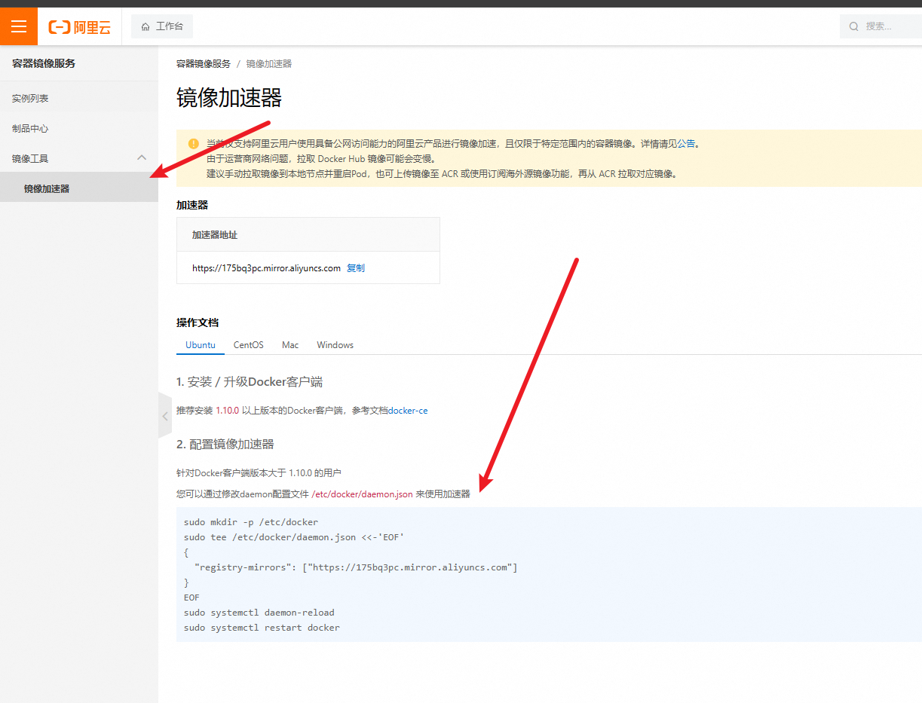Image resolution: width=922 pixels, height=703 pixels.
Task: Copy the accelerator address via 复制
Action: click(356, 268)
